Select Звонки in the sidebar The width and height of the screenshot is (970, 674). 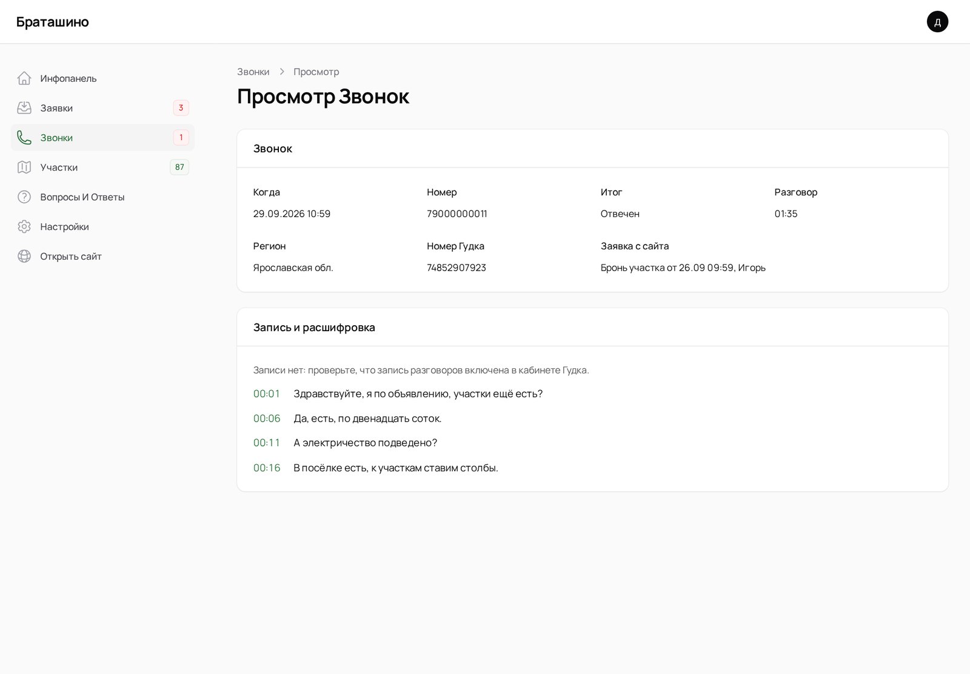click(102, 138)
